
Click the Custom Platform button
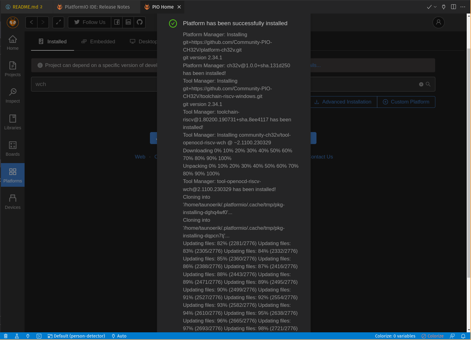click(406, 102)
